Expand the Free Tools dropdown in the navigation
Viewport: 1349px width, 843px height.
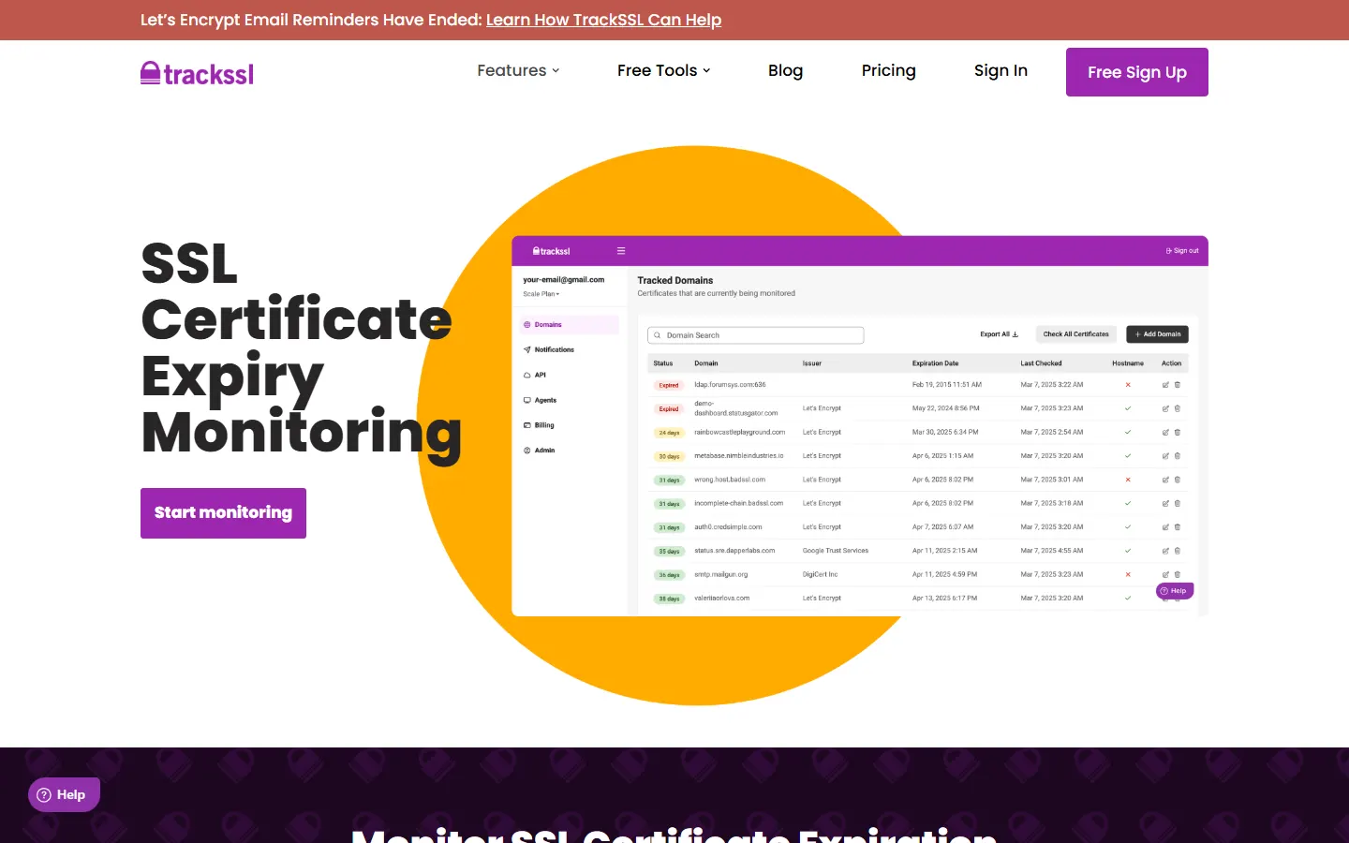663,70
